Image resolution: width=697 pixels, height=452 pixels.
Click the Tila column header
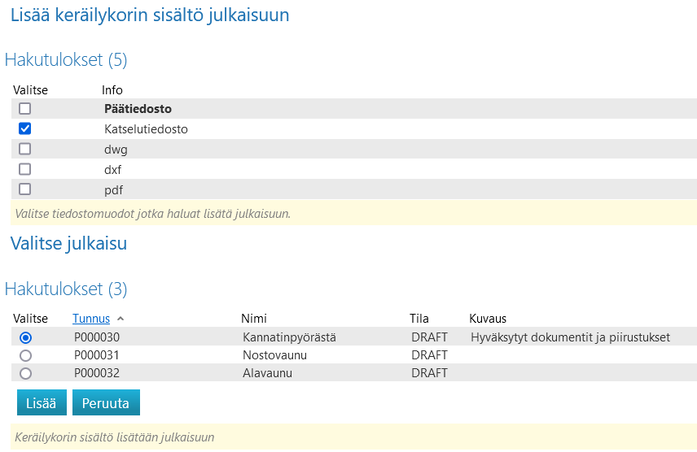[419, 319]
